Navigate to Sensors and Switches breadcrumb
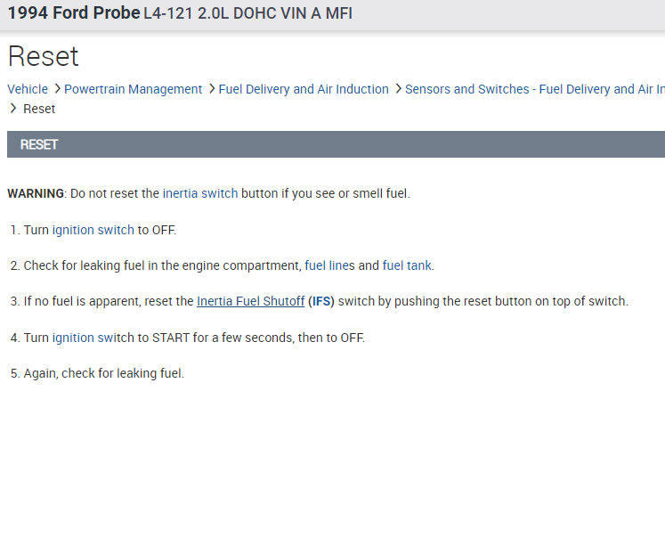This screenshot has width=665, height=546. click(x=534, y=89)
